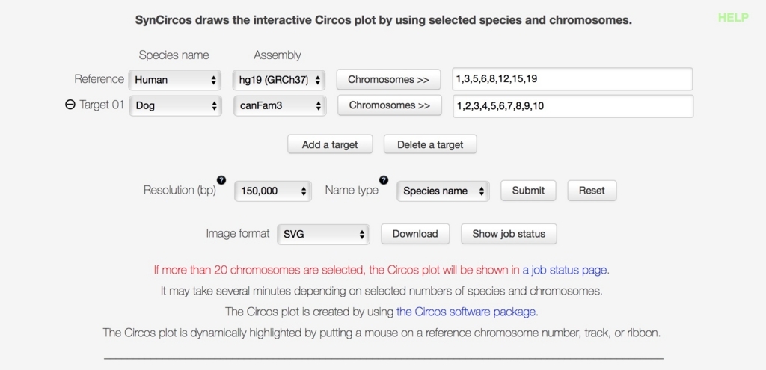The image size is (766, 370).
Task: Submit the Circos plot request
Action: 528,191
